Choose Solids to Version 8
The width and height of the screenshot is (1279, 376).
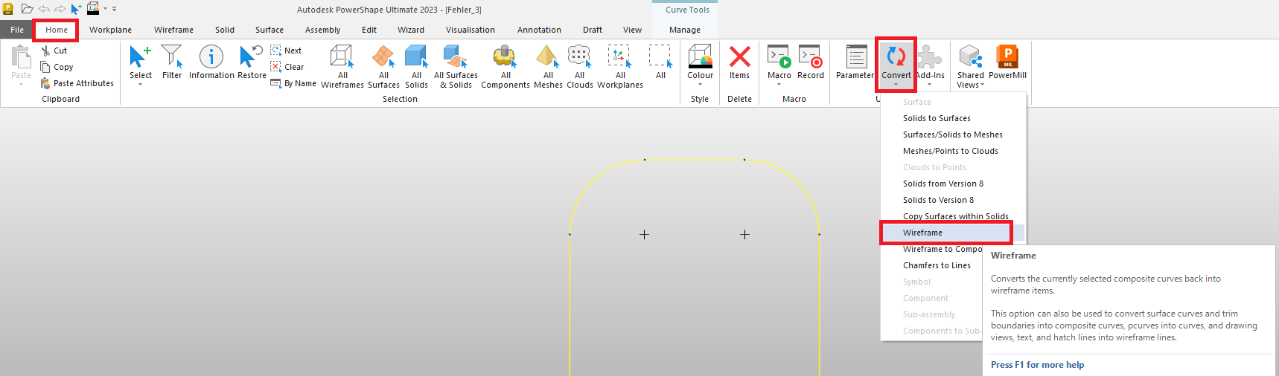[953, 200]
